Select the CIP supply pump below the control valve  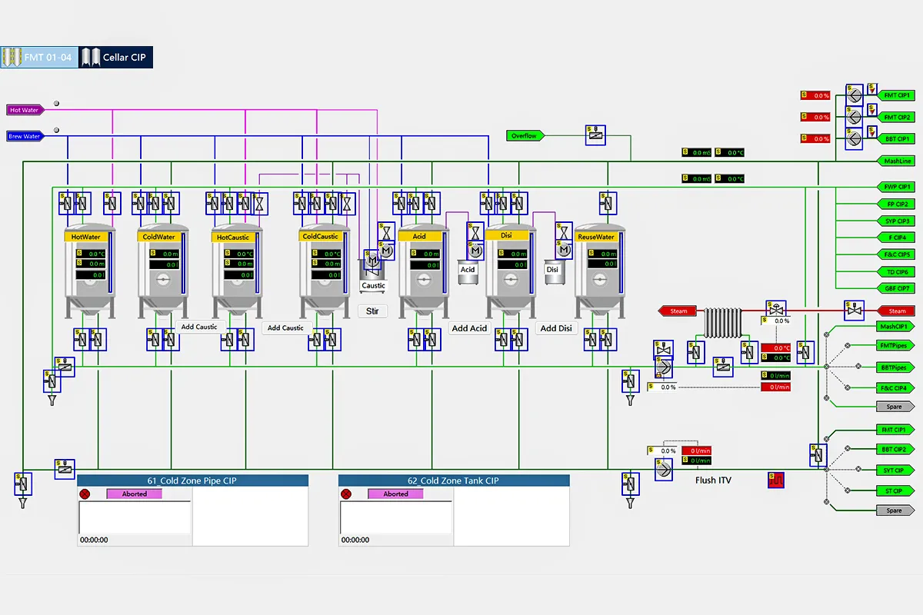[663, 368]
